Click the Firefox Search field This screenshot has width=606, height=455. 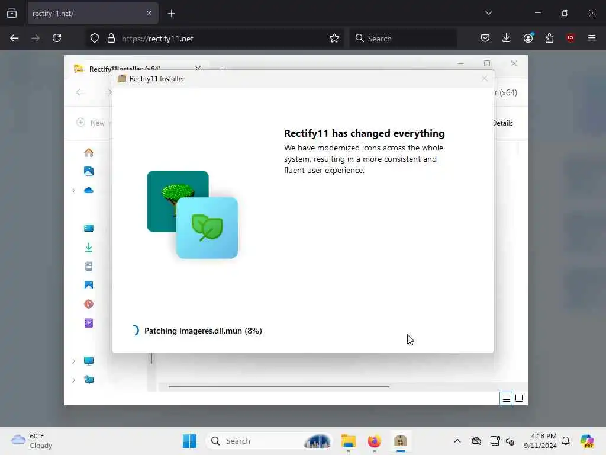[404, 39]
